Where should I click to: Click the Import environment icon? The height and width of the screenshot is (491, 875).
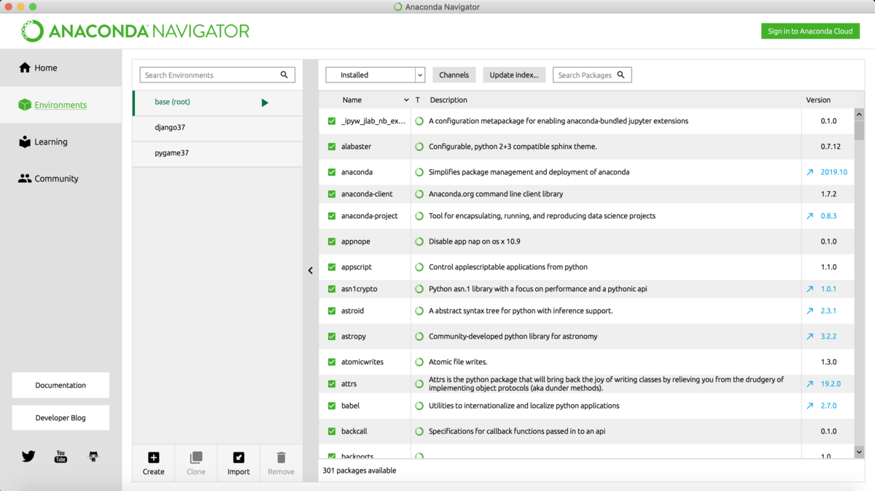[238, 457]
